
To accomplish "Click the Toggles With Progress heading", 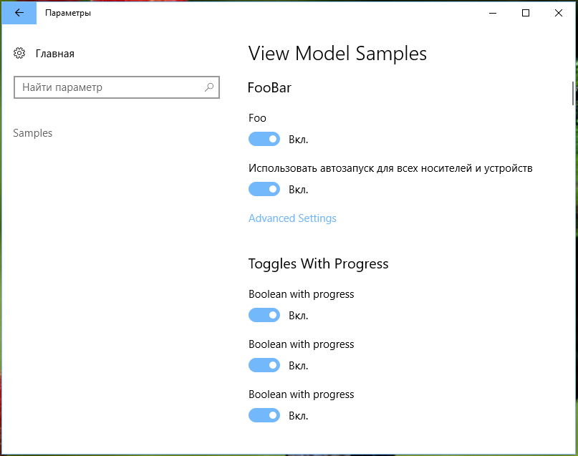I will (318, 264).
